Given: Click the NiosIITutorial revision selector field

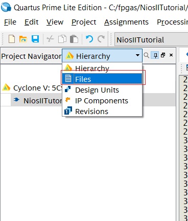Looking at the screenshot, I should tap(151, 40).
